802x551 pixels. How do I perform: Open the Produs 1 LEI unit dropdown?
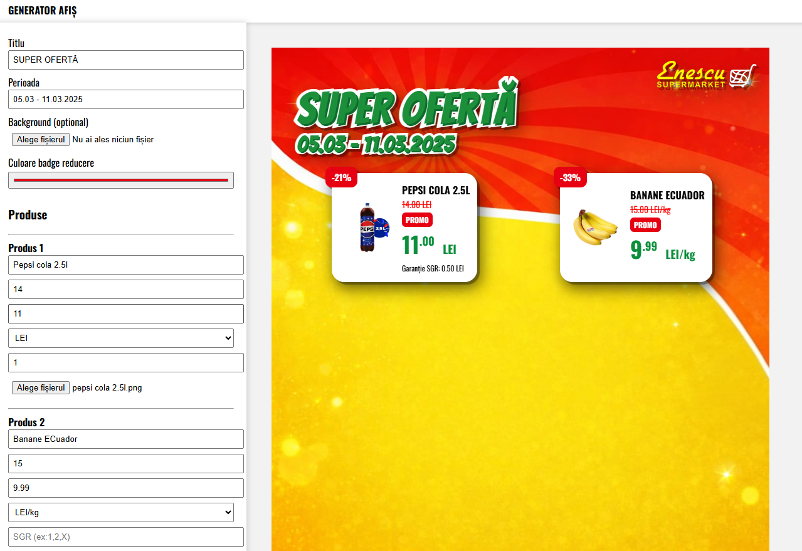[x=121, y=338]
